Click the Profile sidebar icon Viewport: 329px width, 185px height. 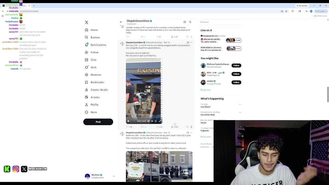click(x=87, y=105)
